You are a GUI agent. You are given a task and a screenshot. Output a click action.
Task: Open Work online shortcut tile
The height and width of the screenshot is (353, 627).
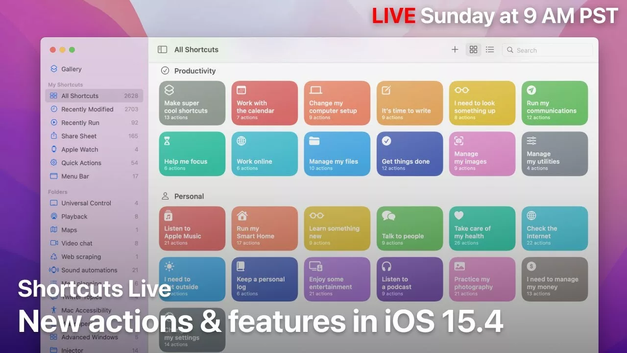265,153
